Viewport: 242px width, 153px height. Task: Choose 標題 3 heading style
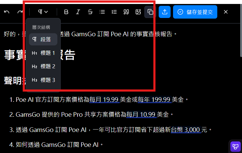click(x=43, y=80)
